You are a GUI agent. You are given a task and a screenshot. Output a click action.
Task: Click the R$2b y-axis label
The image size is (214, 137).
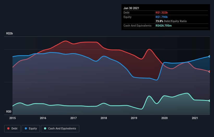tap(10, 33)
